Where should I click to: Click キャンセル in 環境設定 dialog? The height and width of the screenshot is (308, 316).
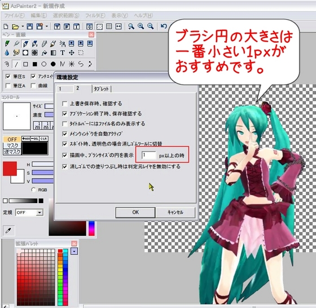coord(175,212)
